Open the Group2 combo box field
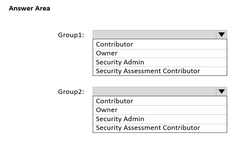234x141 pixels. (160, 92)
